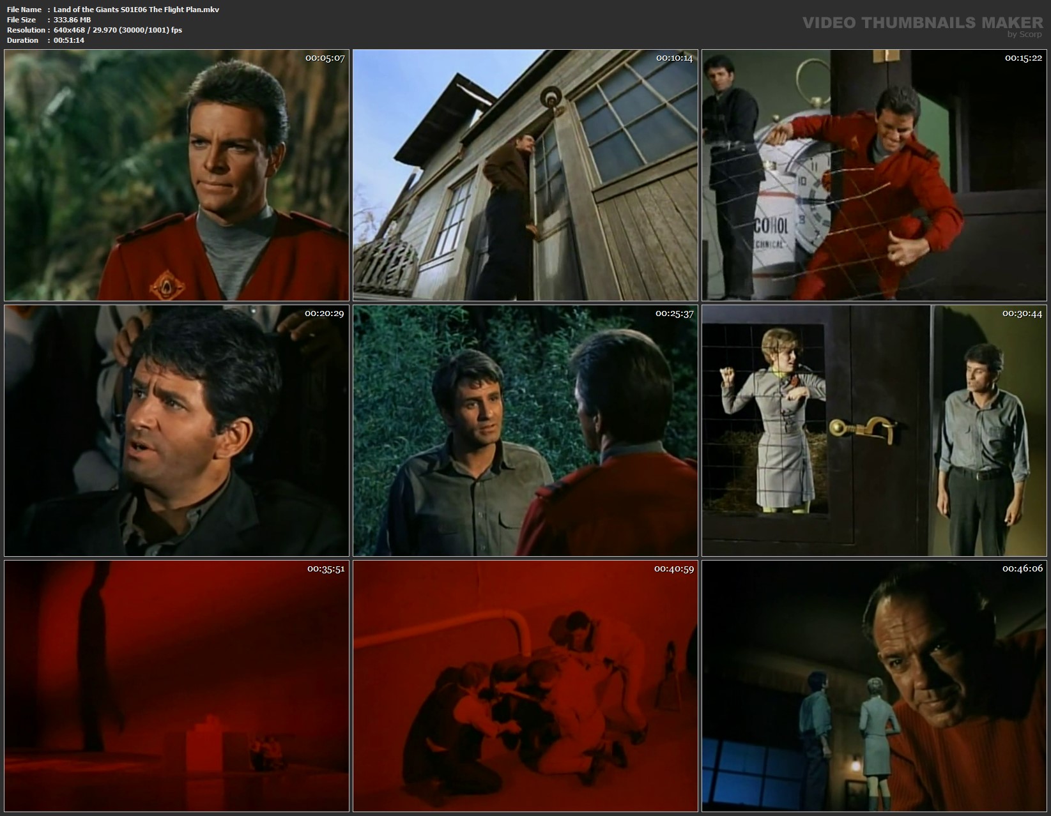Click the 'Resolution' label
The height and width of the screenshot is (816, 1051).
[26, 30]
